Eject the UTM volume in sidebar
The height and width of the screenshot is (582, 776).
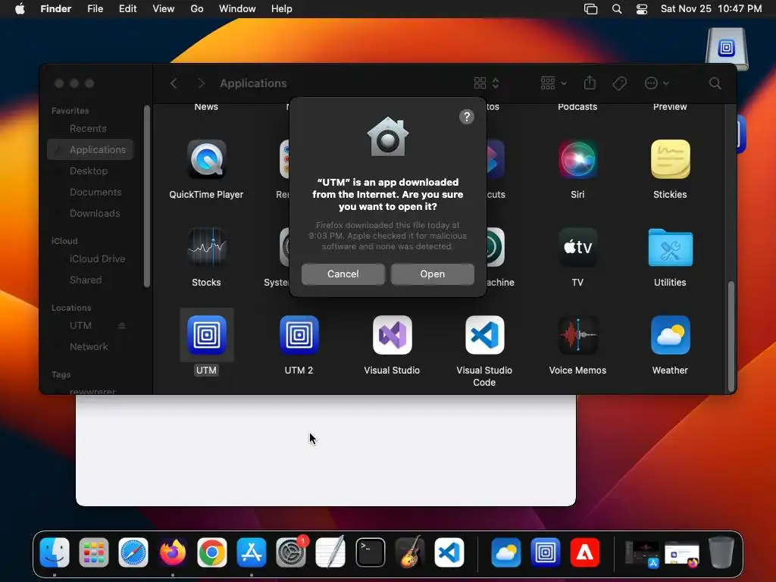tap(122, 326)
